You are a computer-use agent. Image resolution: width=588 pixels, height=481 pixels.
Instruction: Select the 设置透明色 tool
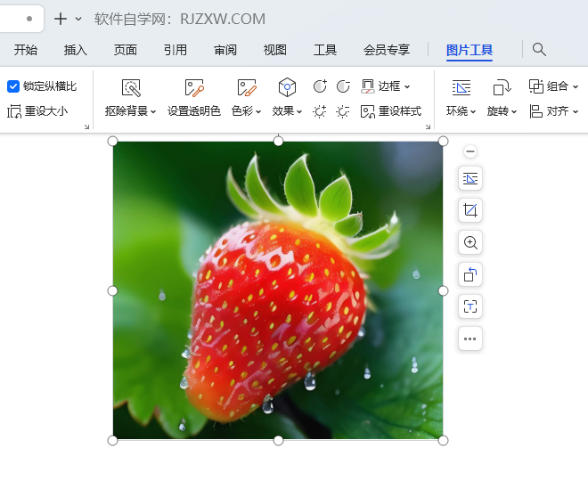point(194,97)
